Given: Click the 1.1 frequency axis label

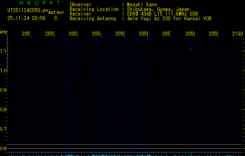Looking at the screenshot, I should pos(3,51).
